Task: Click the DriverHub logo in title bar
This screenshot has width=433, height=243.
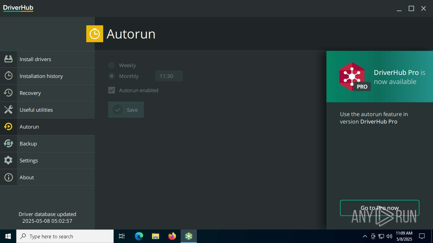Action: 18,8
